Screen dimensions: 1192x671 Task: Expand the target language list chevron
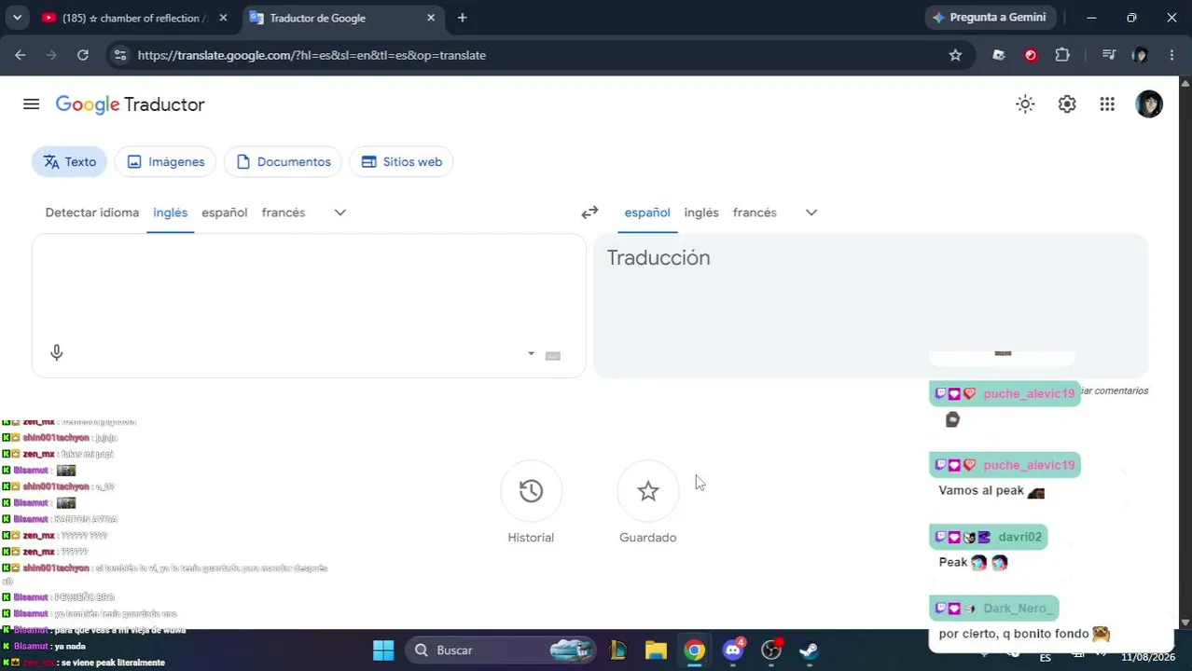[811, 212]
